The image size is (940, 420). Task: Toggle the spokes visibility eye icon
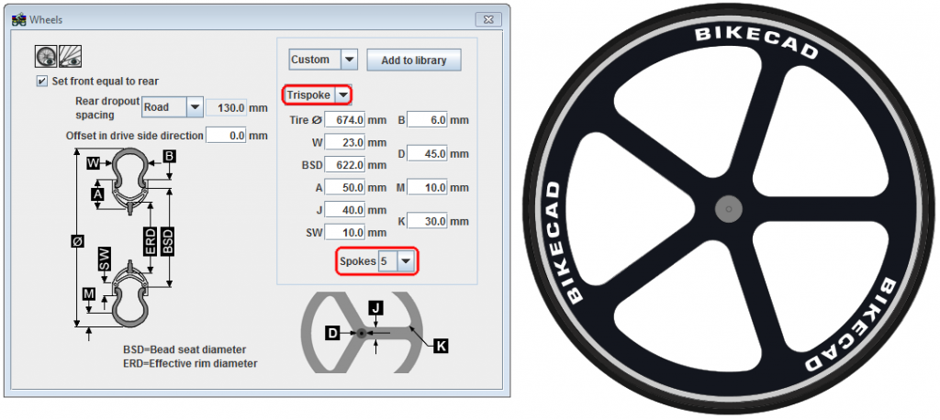pyautogui.click(x=68, y=57)
